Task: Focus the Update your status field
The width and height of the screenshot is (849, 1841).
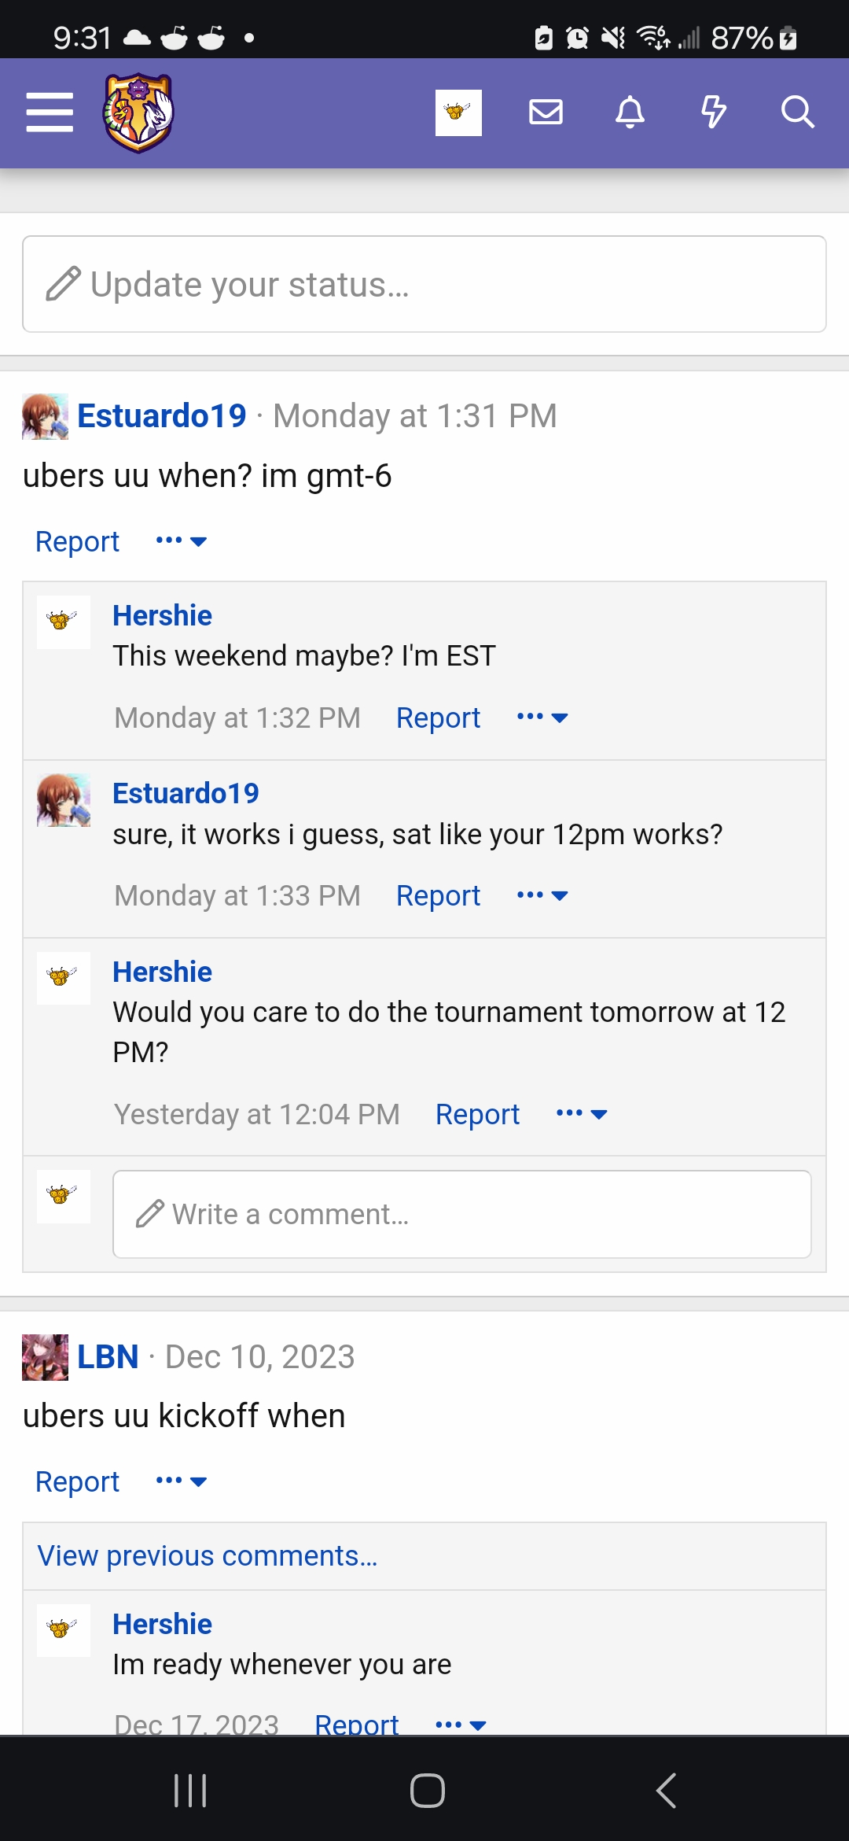Action: tap(424, 284)
